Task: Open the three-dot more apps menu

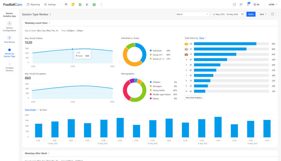Action: tap(101, 4)
